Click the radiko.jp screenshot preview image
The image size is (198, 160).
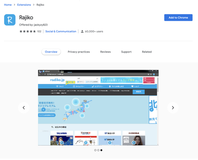98,107
